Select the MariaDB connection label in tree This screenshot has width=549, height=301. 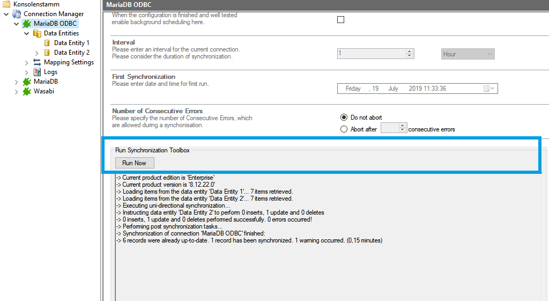46,82
